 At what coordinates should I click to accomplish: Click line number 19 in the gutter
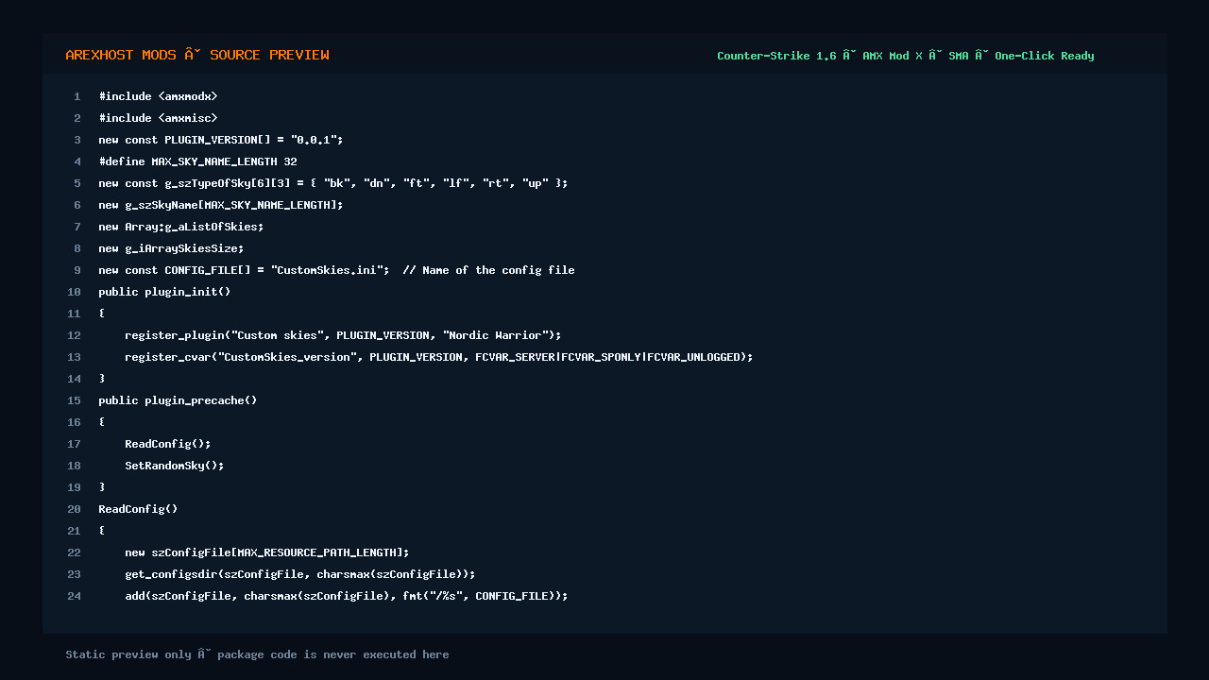tap(74, 487)
